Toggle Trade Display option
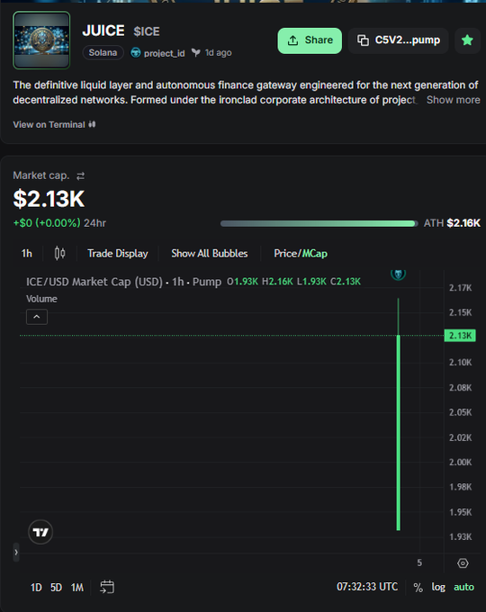Viewport: 486px width, 612px height. coord(118,254)
